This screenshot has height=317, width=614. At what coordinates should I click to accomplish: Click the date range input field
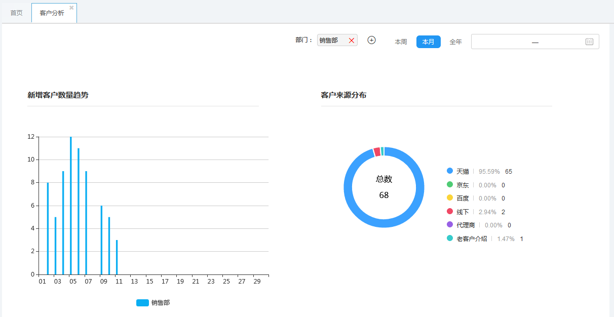(x=527, y=42)
